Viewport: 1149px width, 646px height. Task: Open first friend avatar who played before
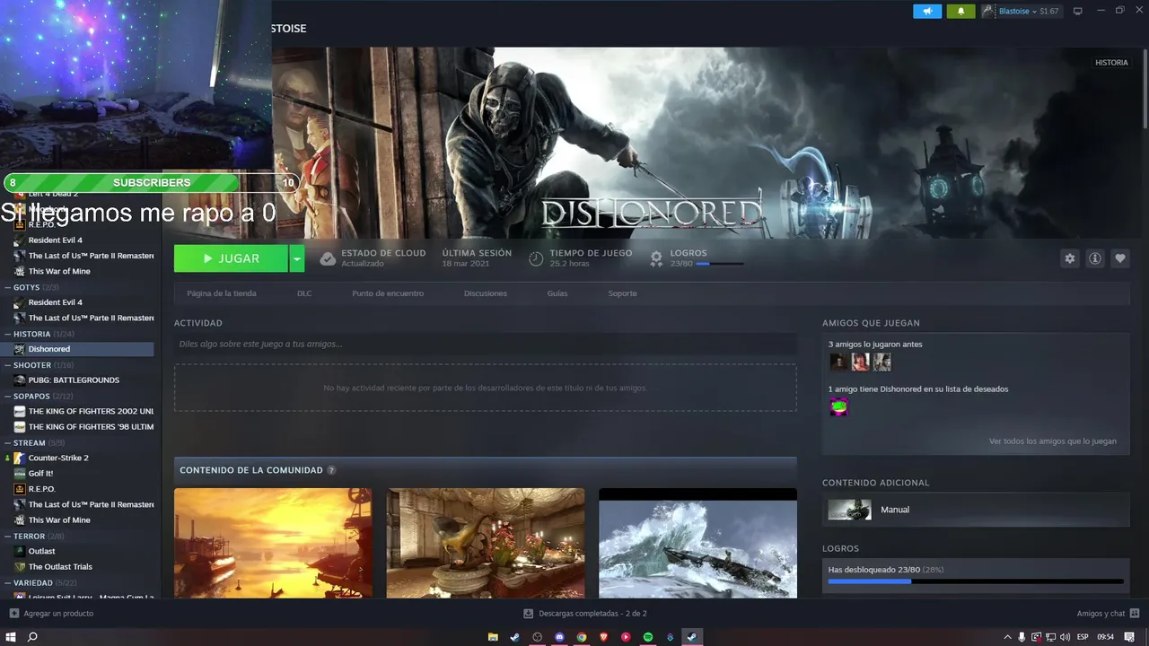[838, 362]
